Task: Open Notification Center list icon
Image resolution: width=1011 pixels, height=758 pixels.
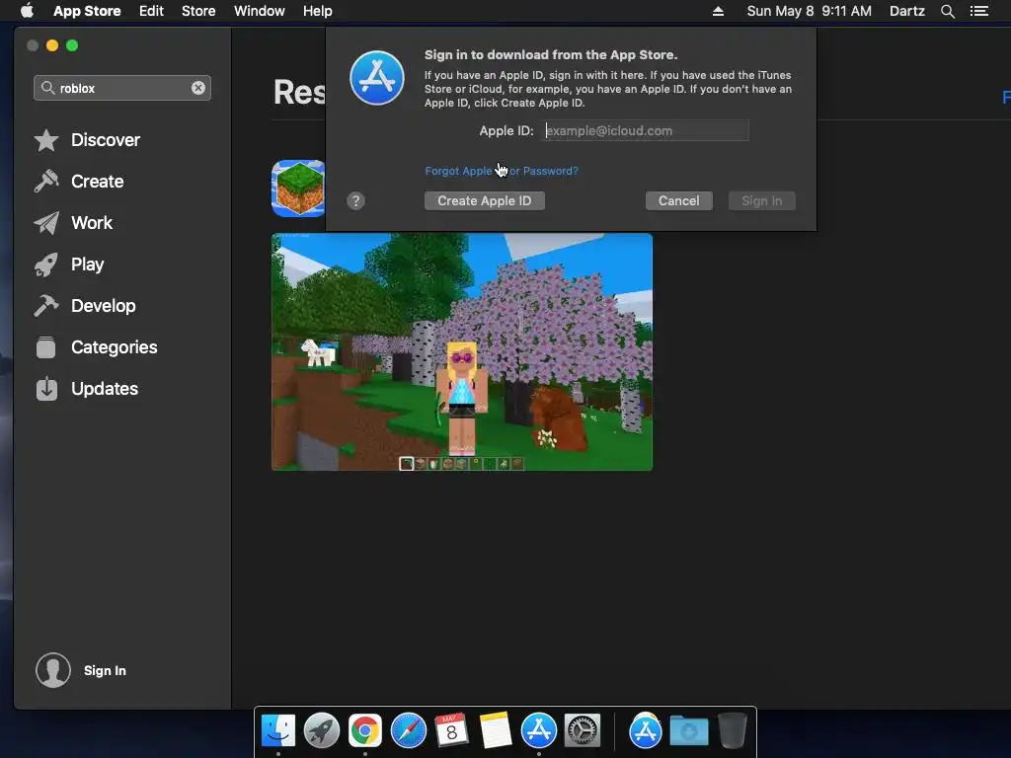Action: [978, 11]
